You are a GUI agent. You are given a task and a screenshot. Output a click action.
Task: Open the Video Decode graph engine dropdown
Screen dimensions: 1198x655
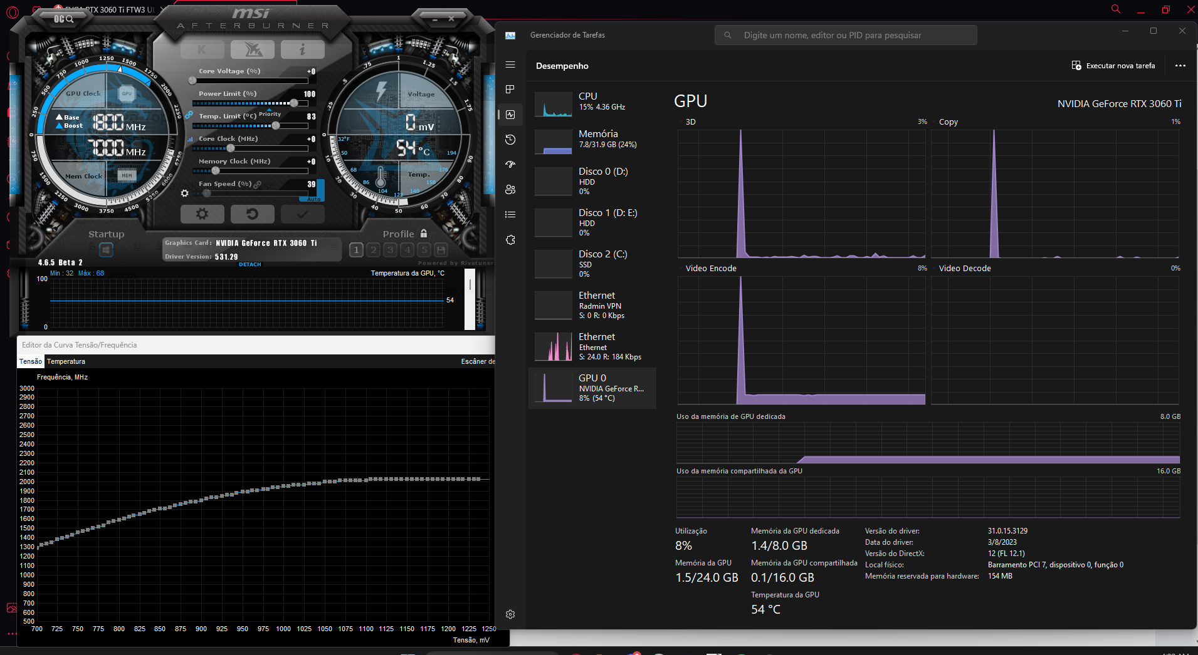coord(961,268)
